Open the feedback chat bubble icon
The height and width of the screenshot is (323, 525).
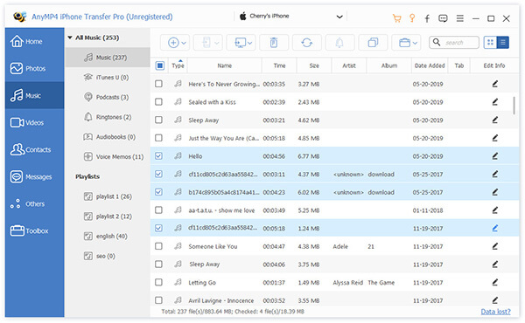[x=443, y=18]
